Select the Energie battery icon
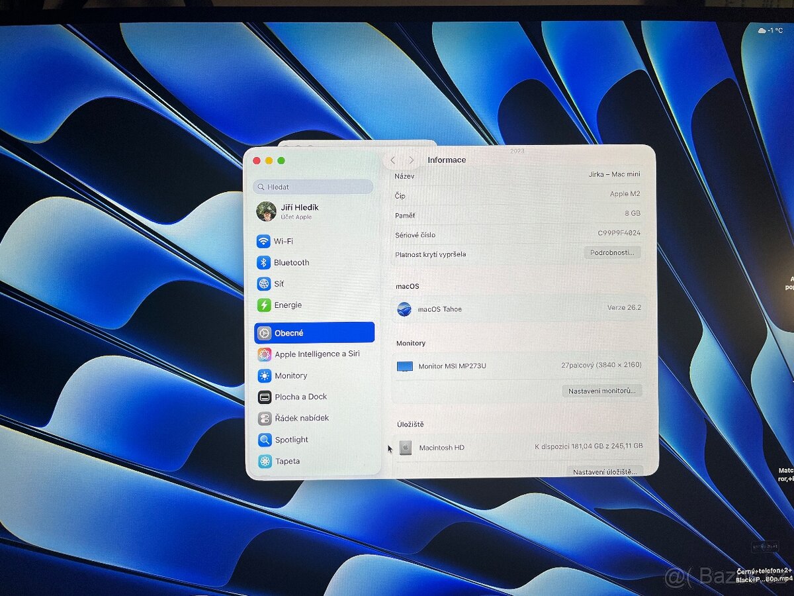Image resolution: width=794 pixels, height=596 pixels. pos(265,305)
